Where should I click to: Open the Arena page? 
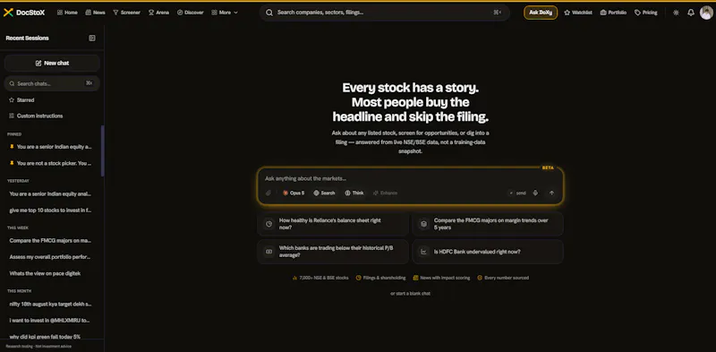coord(158,13)
